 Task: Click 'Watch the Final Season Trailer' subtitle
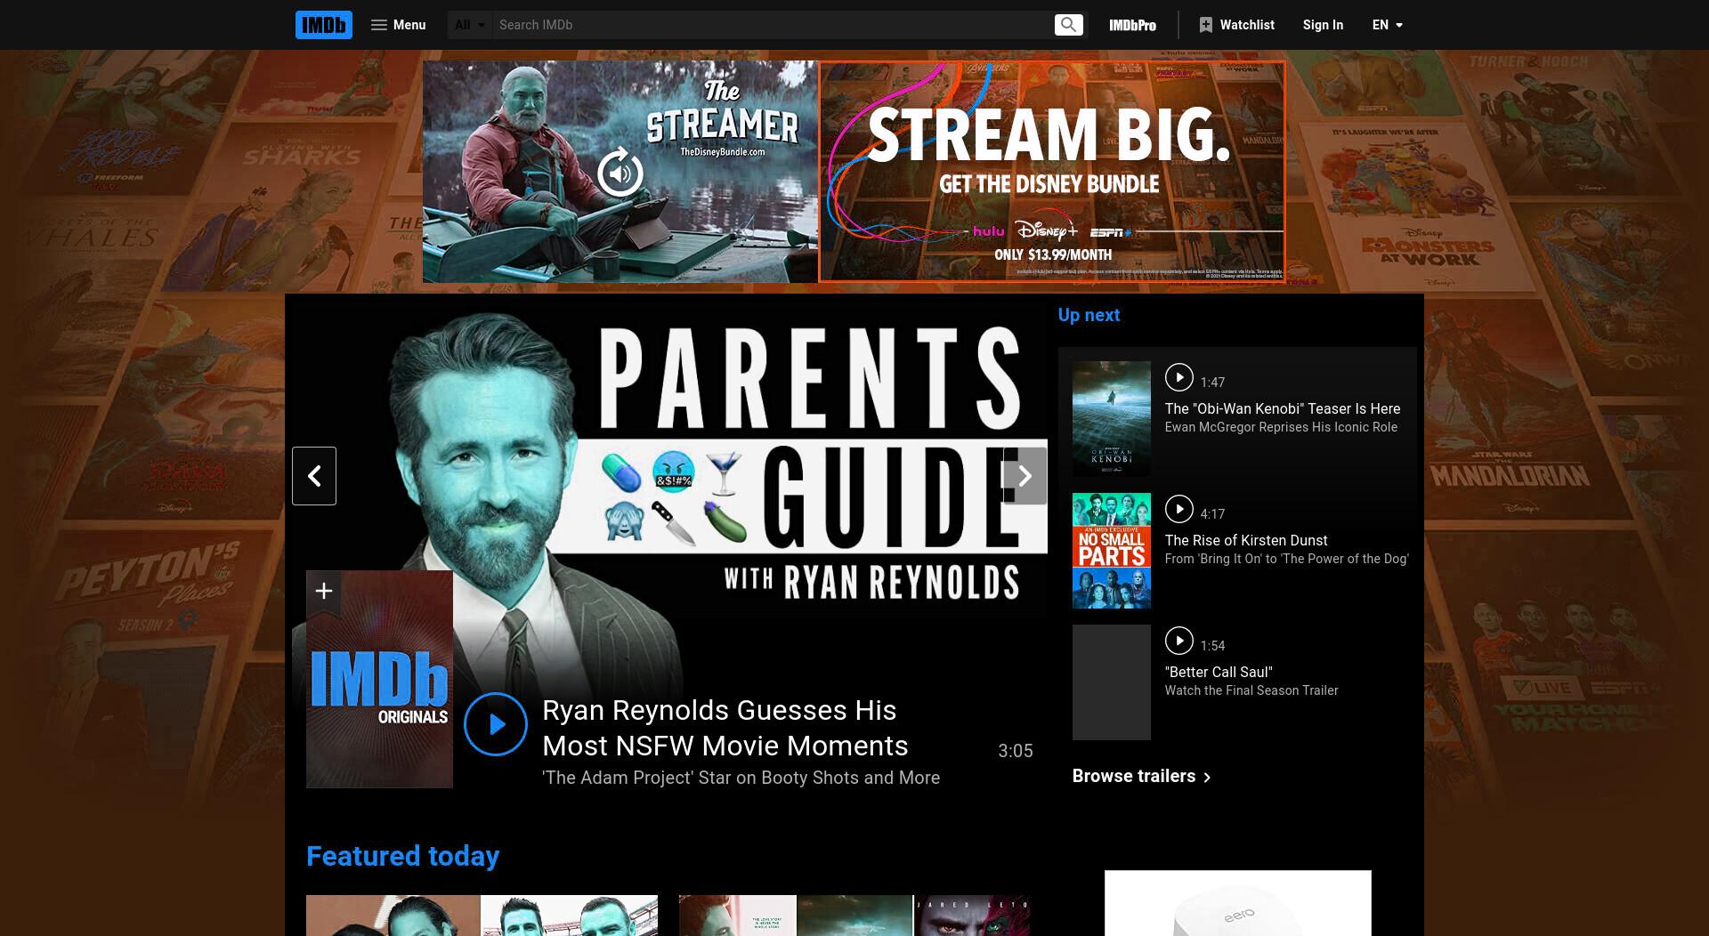[x=1251, y=690]
